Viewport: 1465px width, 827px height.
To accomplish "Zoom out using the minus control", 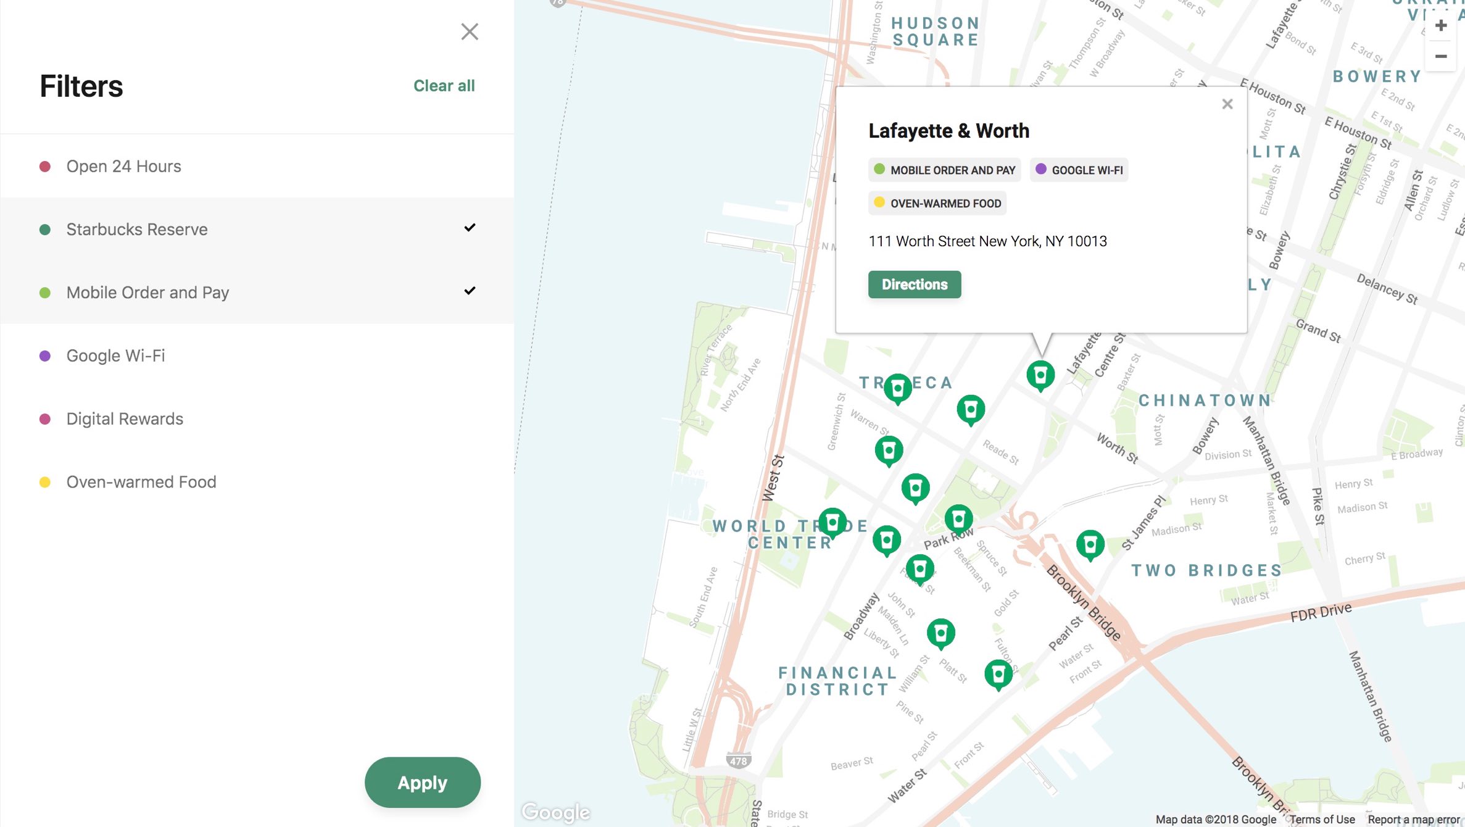I will (x=1440, y=57).
